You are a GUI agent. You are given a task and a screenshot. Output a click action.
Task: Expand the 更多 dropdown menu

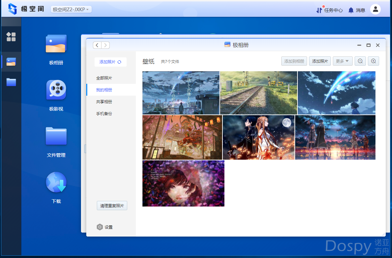point(342,61)
